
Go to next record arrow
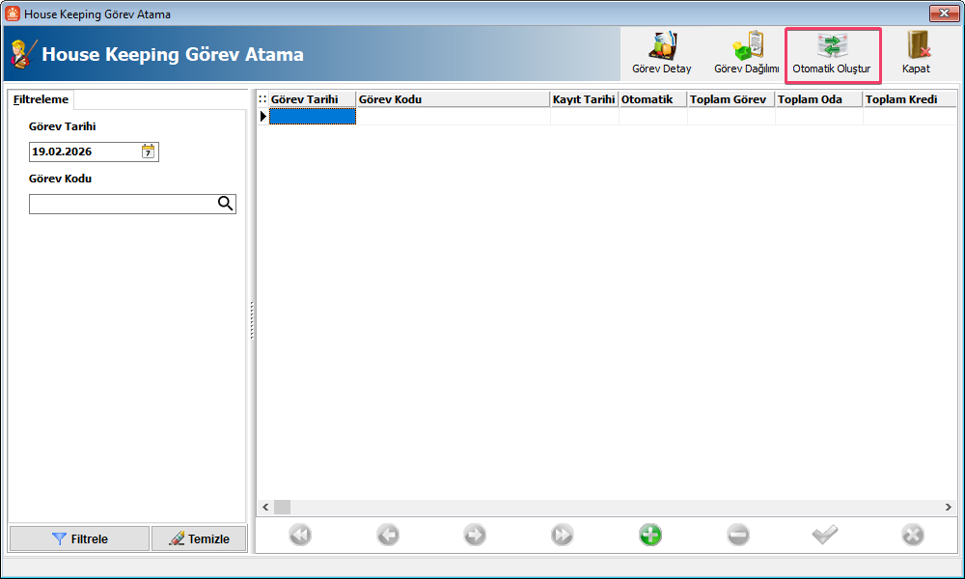tap(475, 535)
